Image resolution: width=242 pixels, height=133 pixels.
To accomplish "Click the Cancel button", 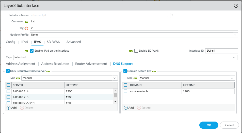I will point(229,125).
